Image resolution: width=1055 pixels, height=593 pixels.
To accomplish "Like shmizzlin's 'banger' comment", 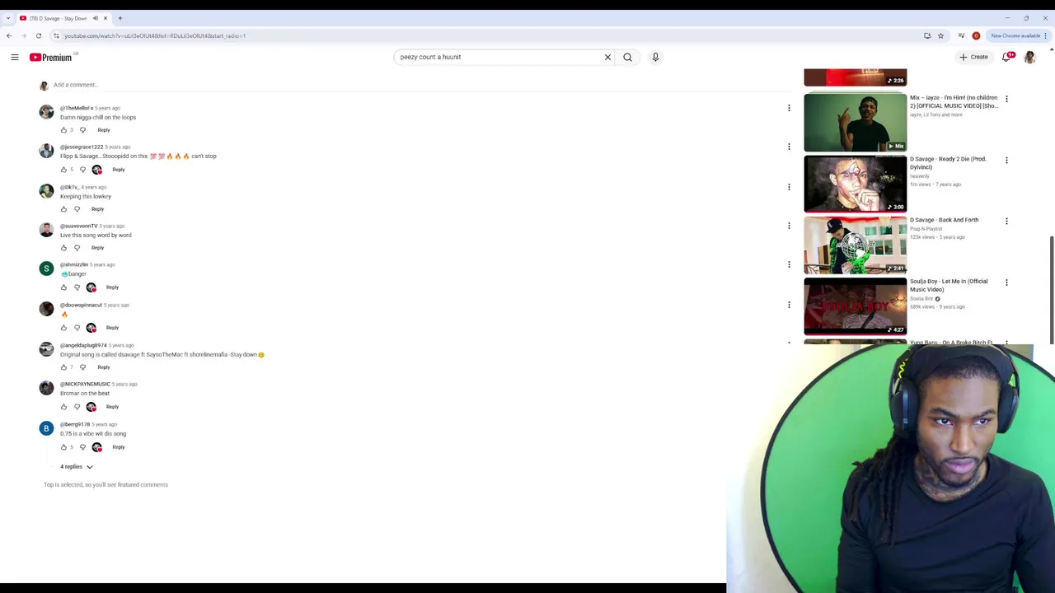I will [63, 287].
